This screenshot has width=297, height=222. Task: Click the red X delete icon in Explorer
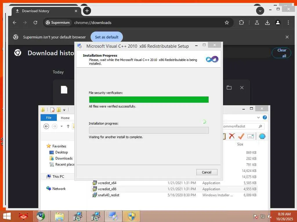coord(232,136)
